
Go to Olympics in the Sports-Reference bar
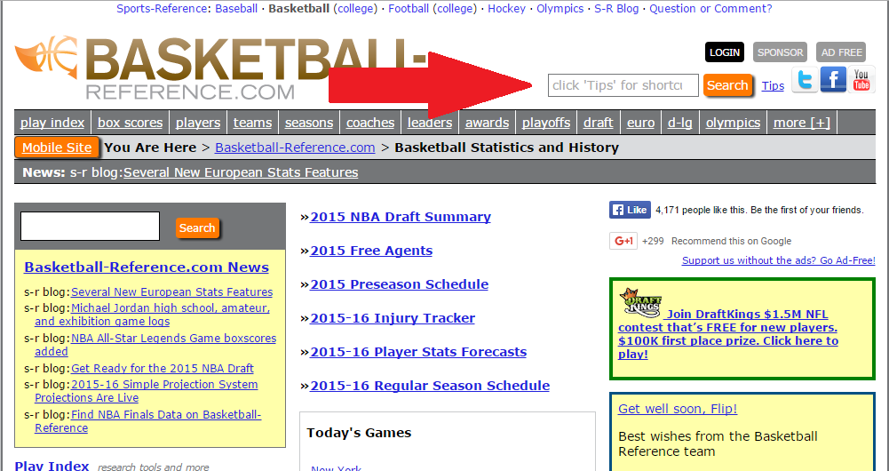pyautogui.click(x=560, y=9)
